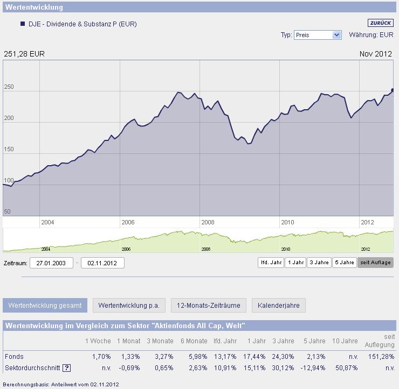
Task: Click the 10 Jahre column header
Action: click(345, 341)
